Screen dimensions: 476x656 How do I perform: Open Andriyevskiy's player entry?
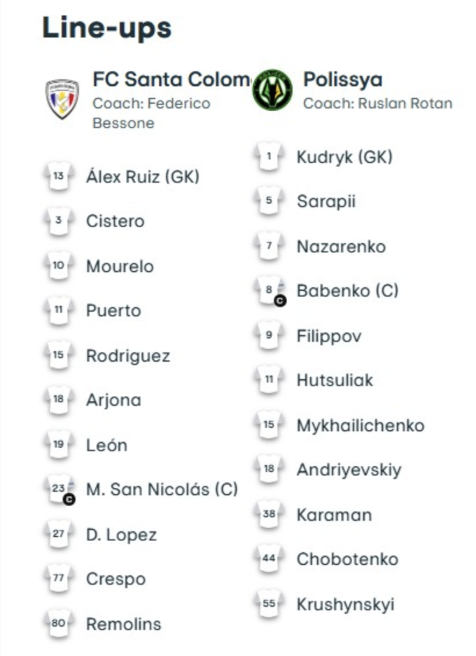pos(349,470)
